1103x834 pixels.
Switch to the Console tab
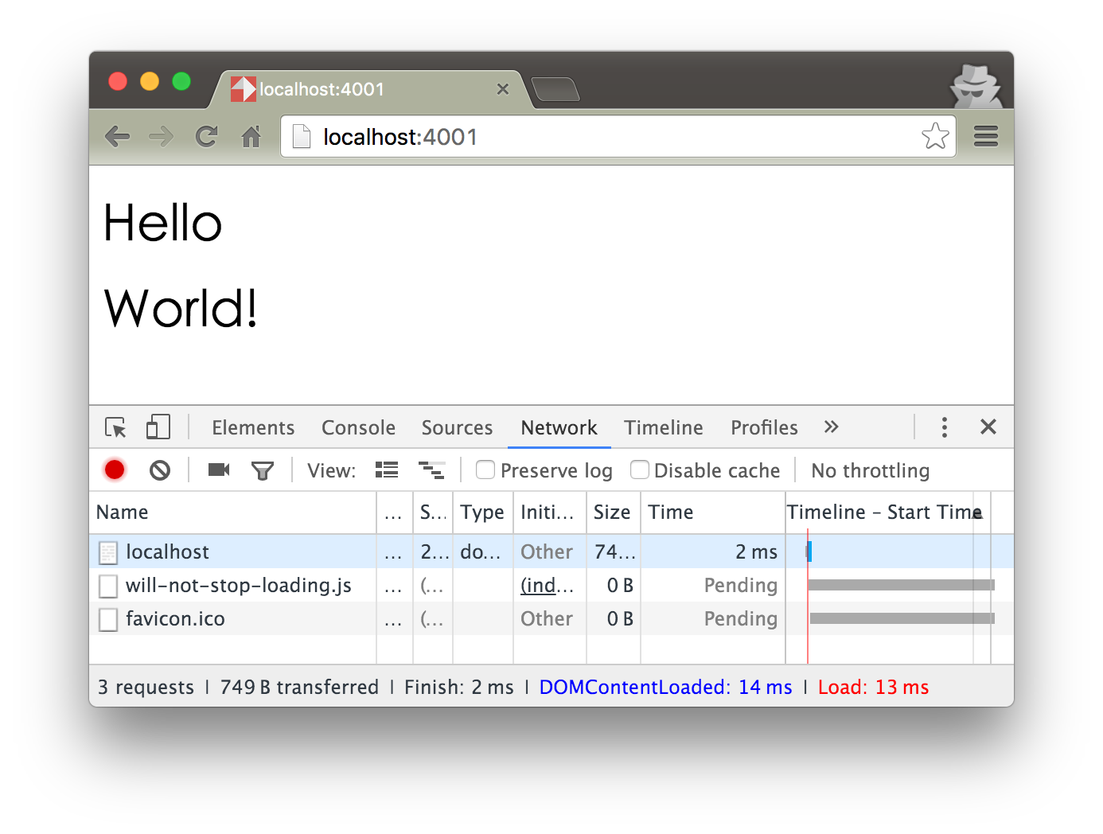point(358,428)
